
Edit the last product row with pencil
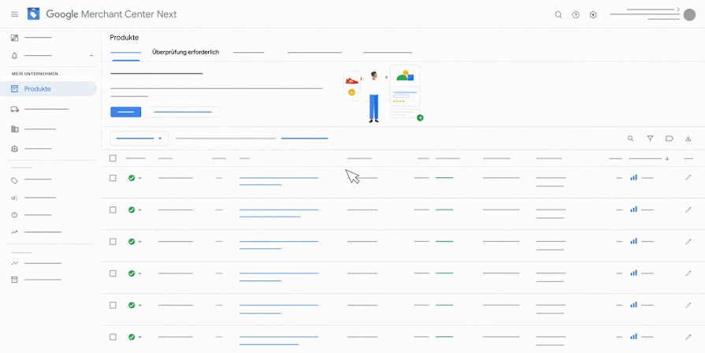(688, 336)
